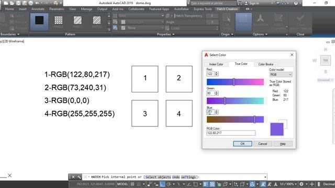Expand the Origin panel dropdown
Viewport: 335px width, 188px height.
pyautogui.click(x=227, y=34)
